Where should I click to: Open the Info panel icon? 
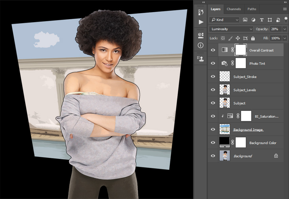(x=201, y=45)
